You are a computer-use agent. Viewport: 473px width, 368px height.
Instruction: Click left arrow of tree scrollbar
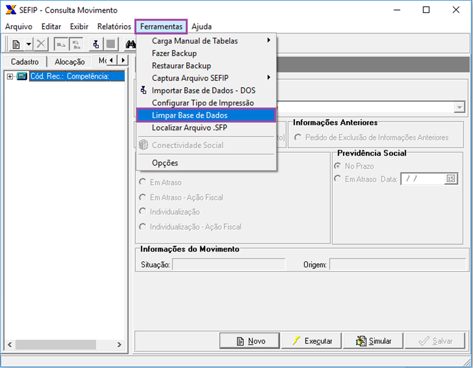tap(10, 344)
